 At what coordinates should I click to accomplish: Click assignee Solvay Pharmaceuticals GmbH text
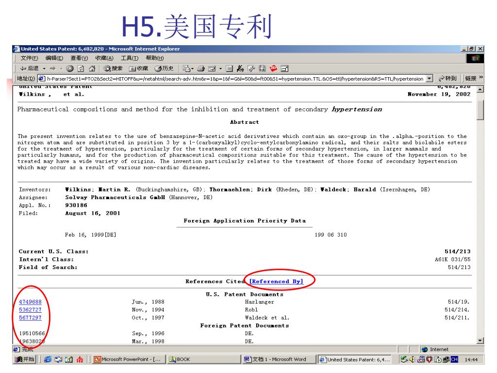click(x=115, y=197)
